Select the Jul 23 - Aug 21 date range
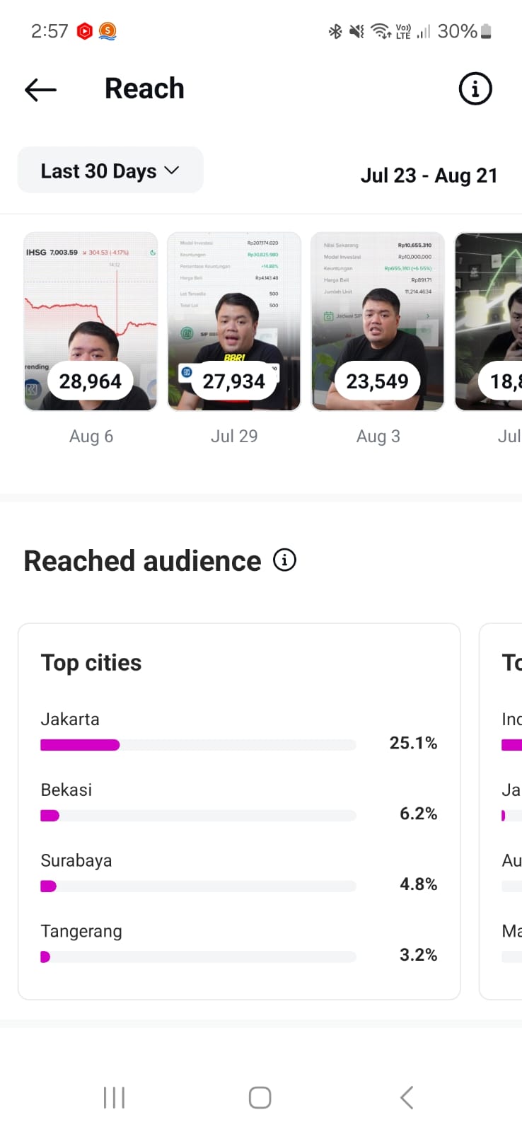This screenshot has height=1132, width=522. click(429, 175)
